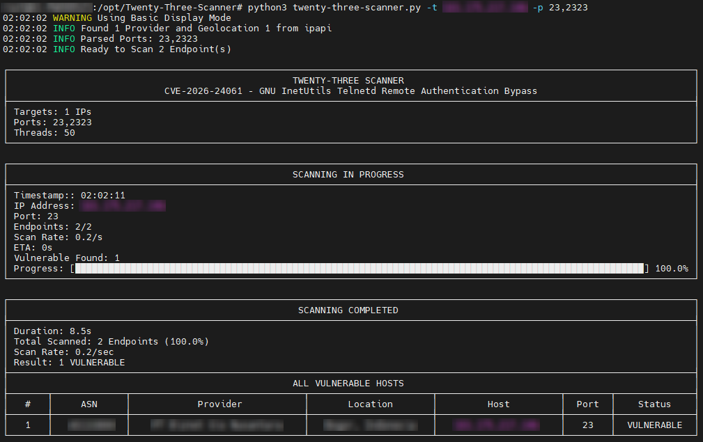703x442 pixels.
Task: Click the Timestamp 02:02:11 line
Action: pos(70,196)
